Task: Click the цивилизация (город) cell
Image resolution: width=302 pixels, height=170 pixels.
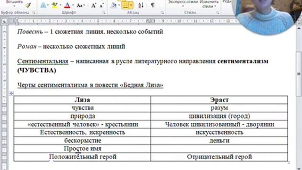Action: click(219, 116)
